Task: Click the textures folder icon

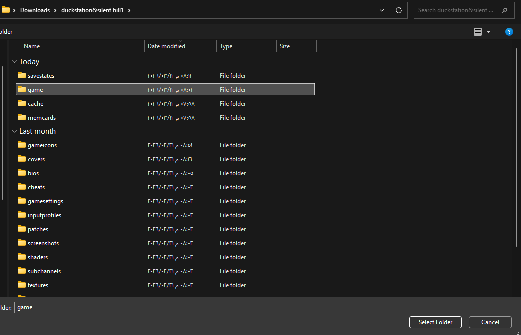Action: [x=22, y=285]
